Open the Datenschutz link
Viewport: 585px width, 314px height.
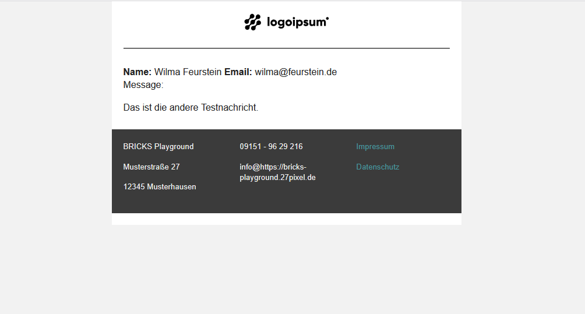[x=378, y=167]
